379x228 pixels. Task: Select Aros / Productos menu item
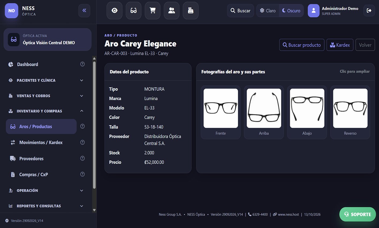41,127
